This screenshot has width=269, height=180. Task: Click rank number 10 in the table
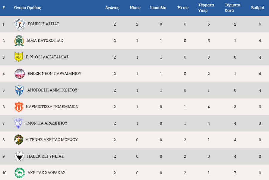(x=4, y=173)
